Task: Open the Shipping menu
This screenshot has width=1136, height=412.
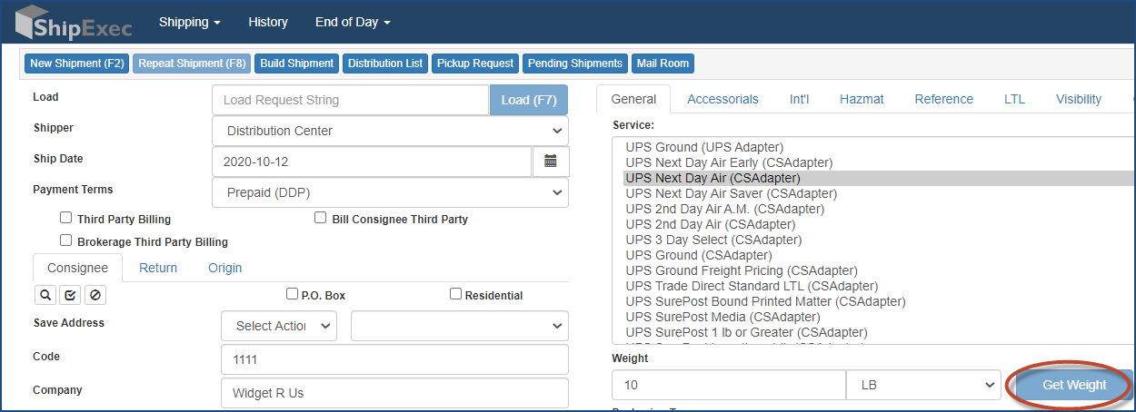Action: [x=189, y=22]
